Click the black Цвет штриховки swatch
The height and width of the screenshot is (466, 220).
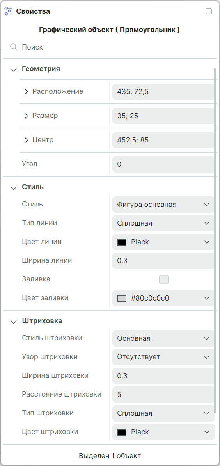click(x=122, y=432)
